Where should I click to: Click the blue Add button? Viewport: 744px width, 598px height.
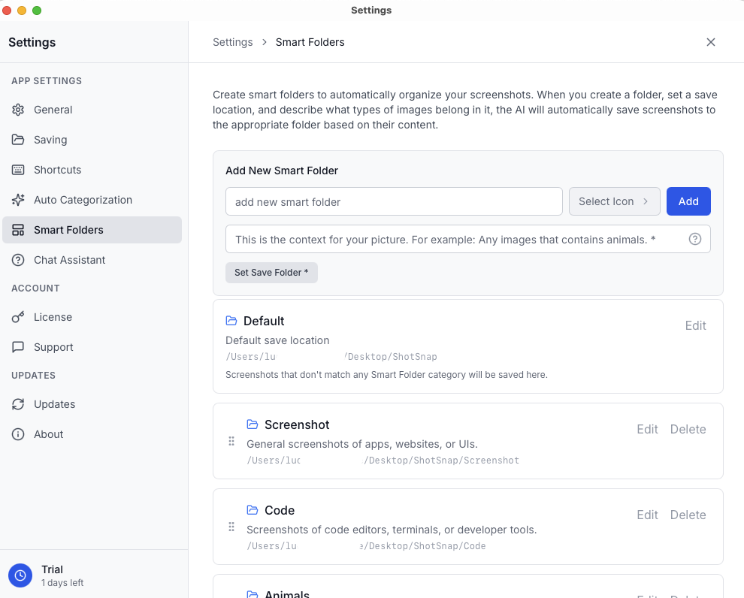tap(688, 201)
